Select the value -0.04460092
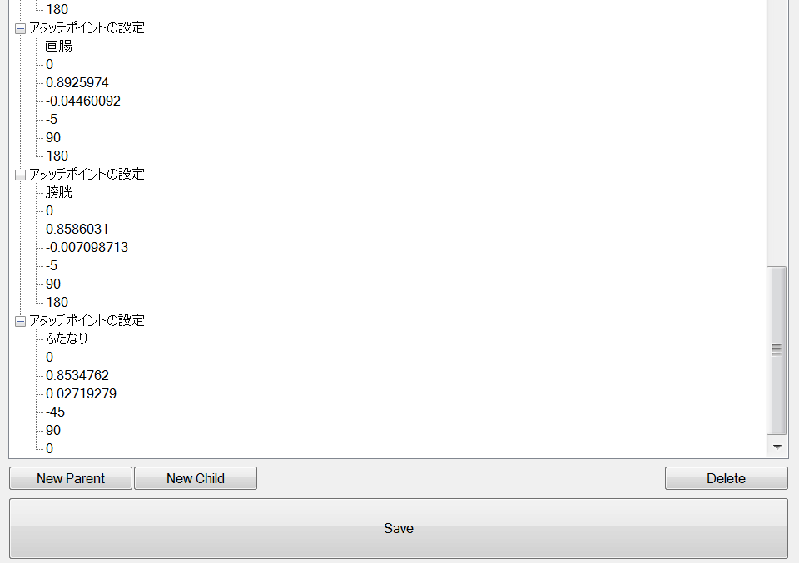This screenshot has height=563, width=799. click(83, 101)
